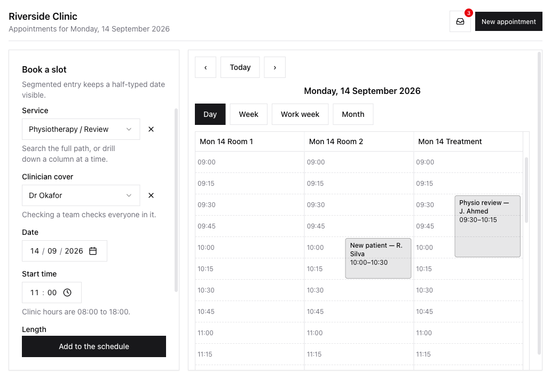Select the 10:30 slot in Treatment

click(468, 290)
